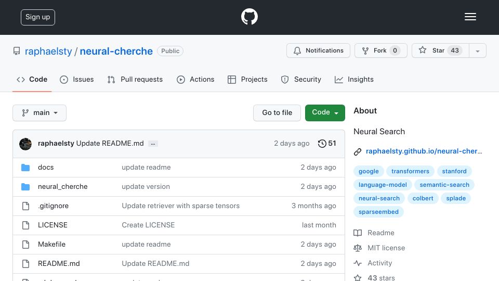The image size is (499, 281).
Task: Open the Readme link
Action: tap(381, 233)
